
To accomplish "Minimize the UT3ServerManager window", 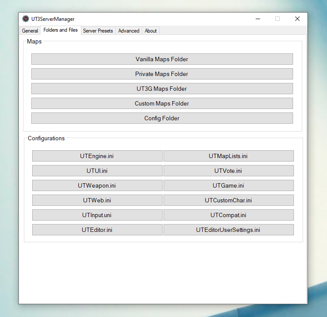I will (258, 19).
